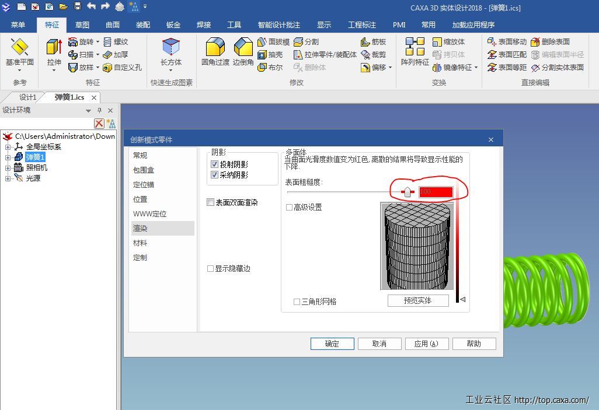Use the 裁剪 trim tool
Image resolution: width=599 pixels, height=410 pixels.
tap(373, 55)
